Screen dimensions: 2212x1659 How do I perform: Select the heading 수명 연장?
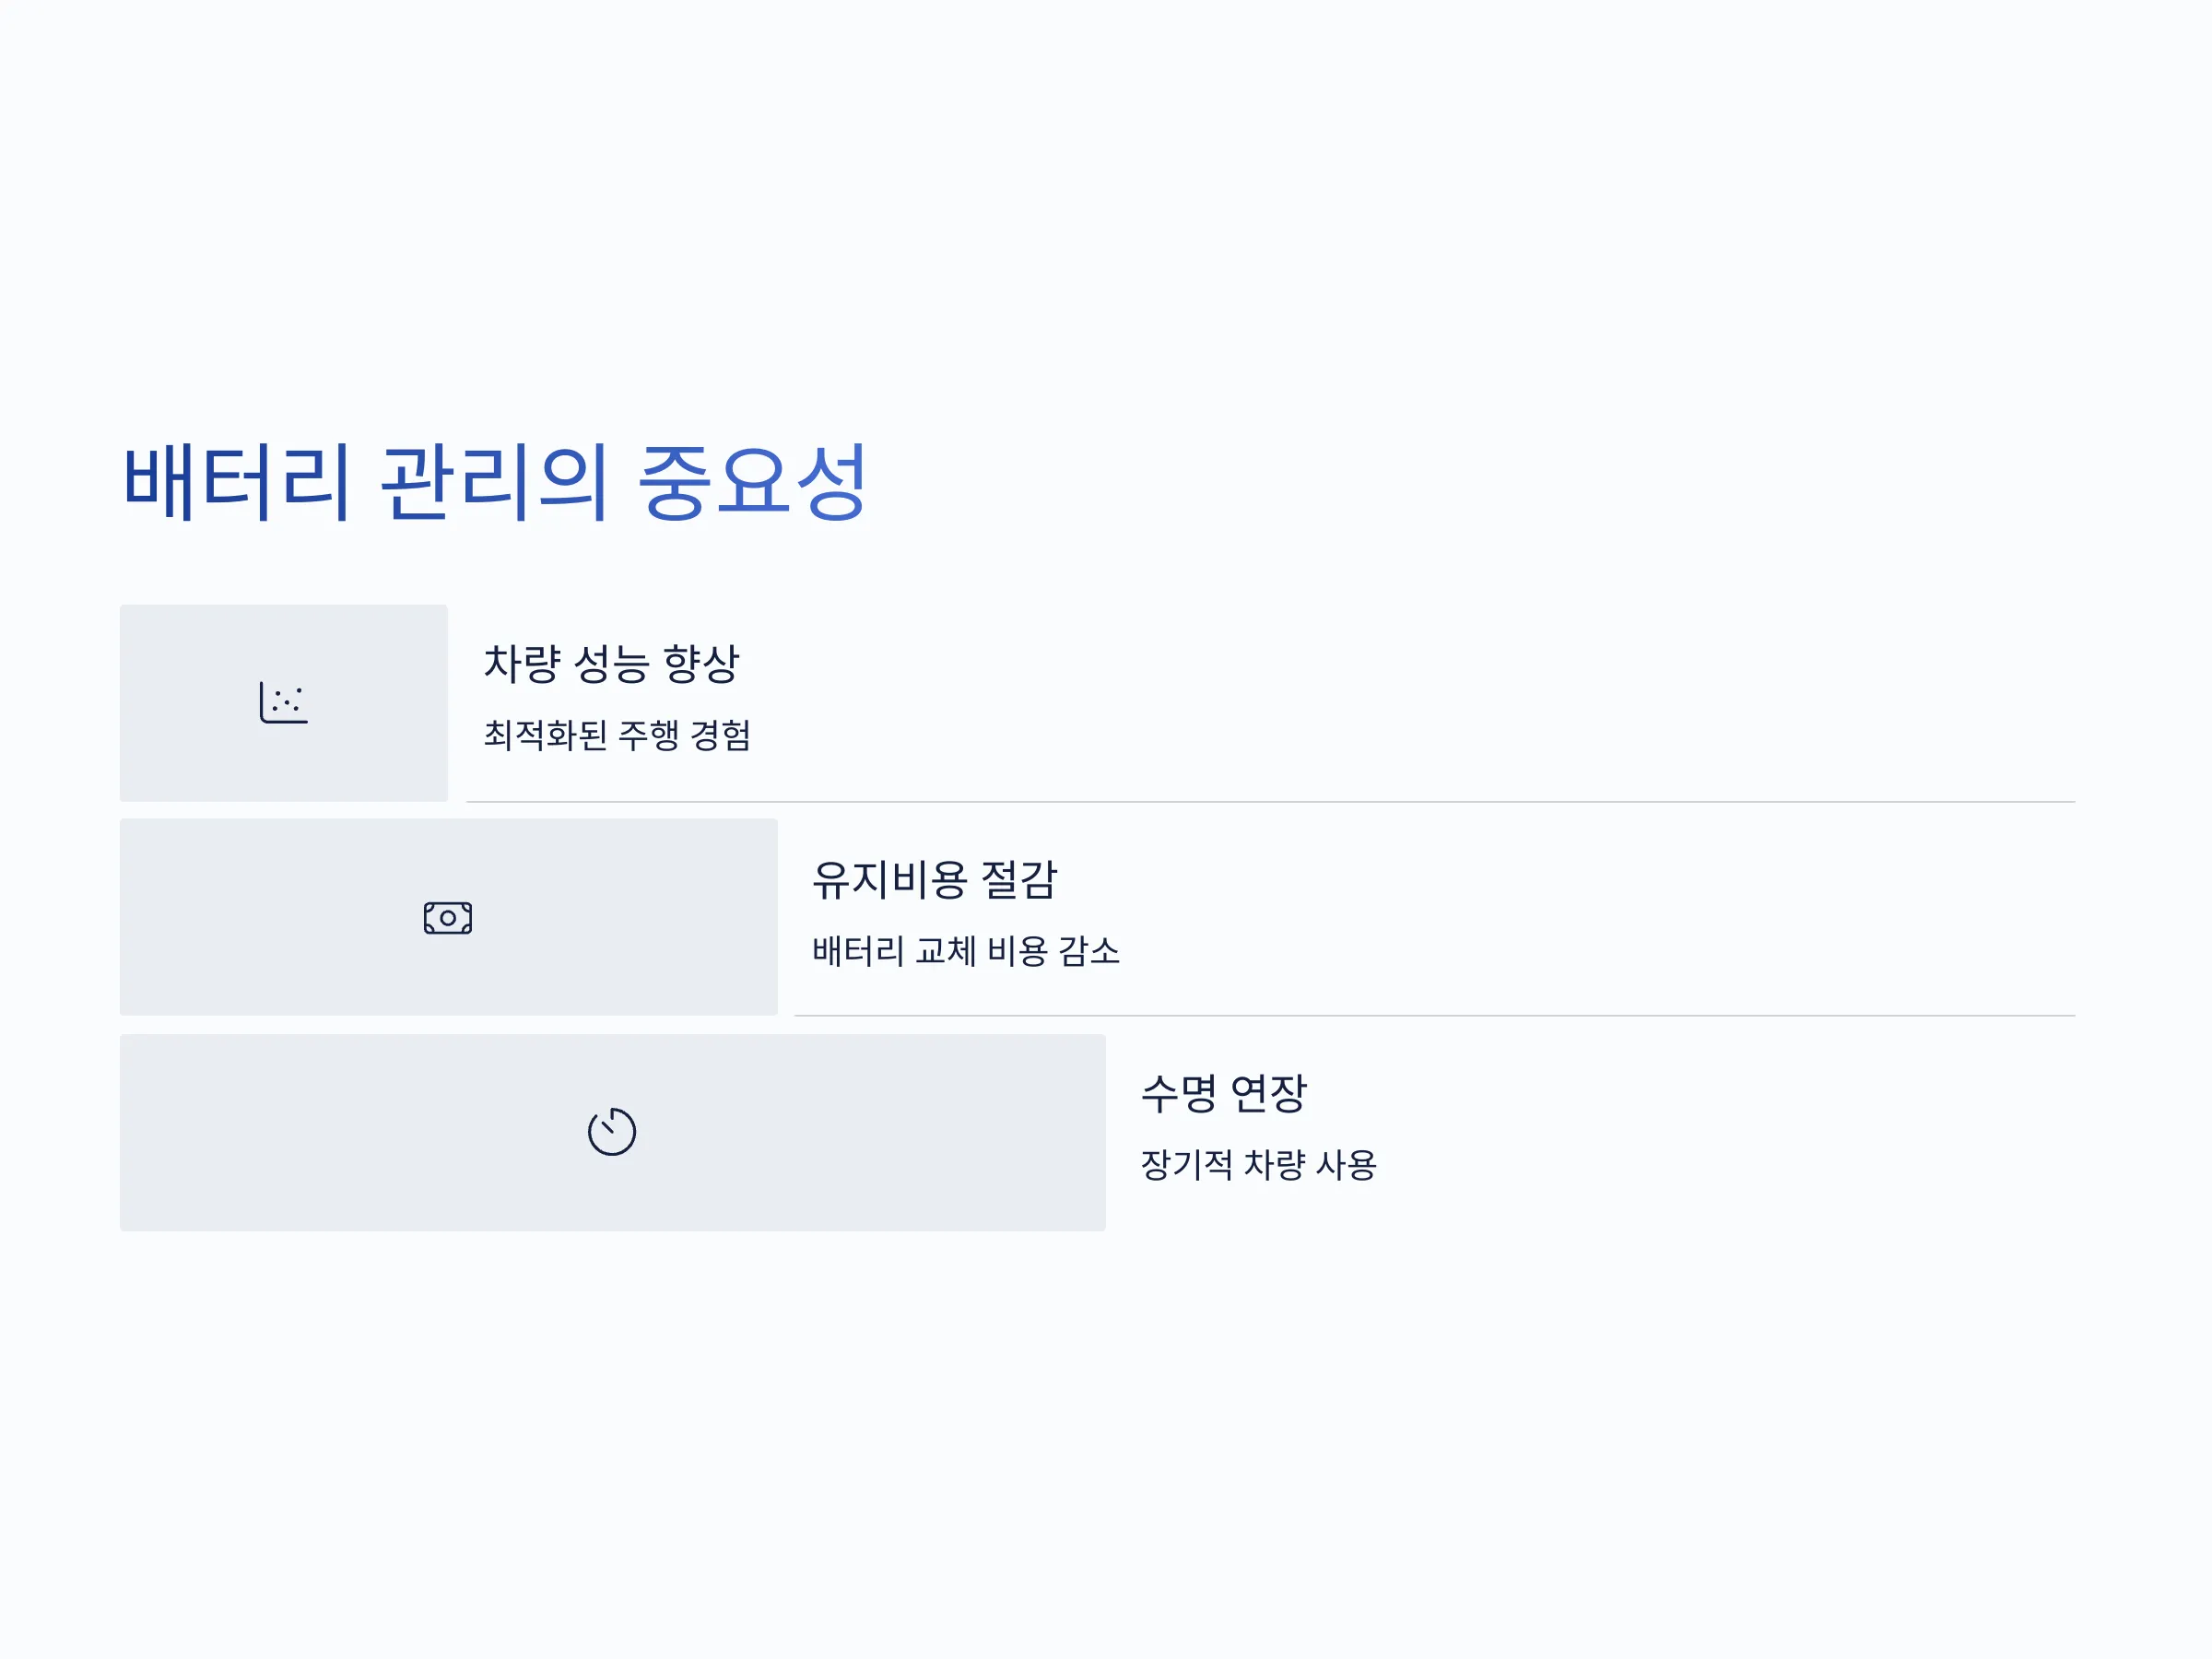click(1224, 1093)
